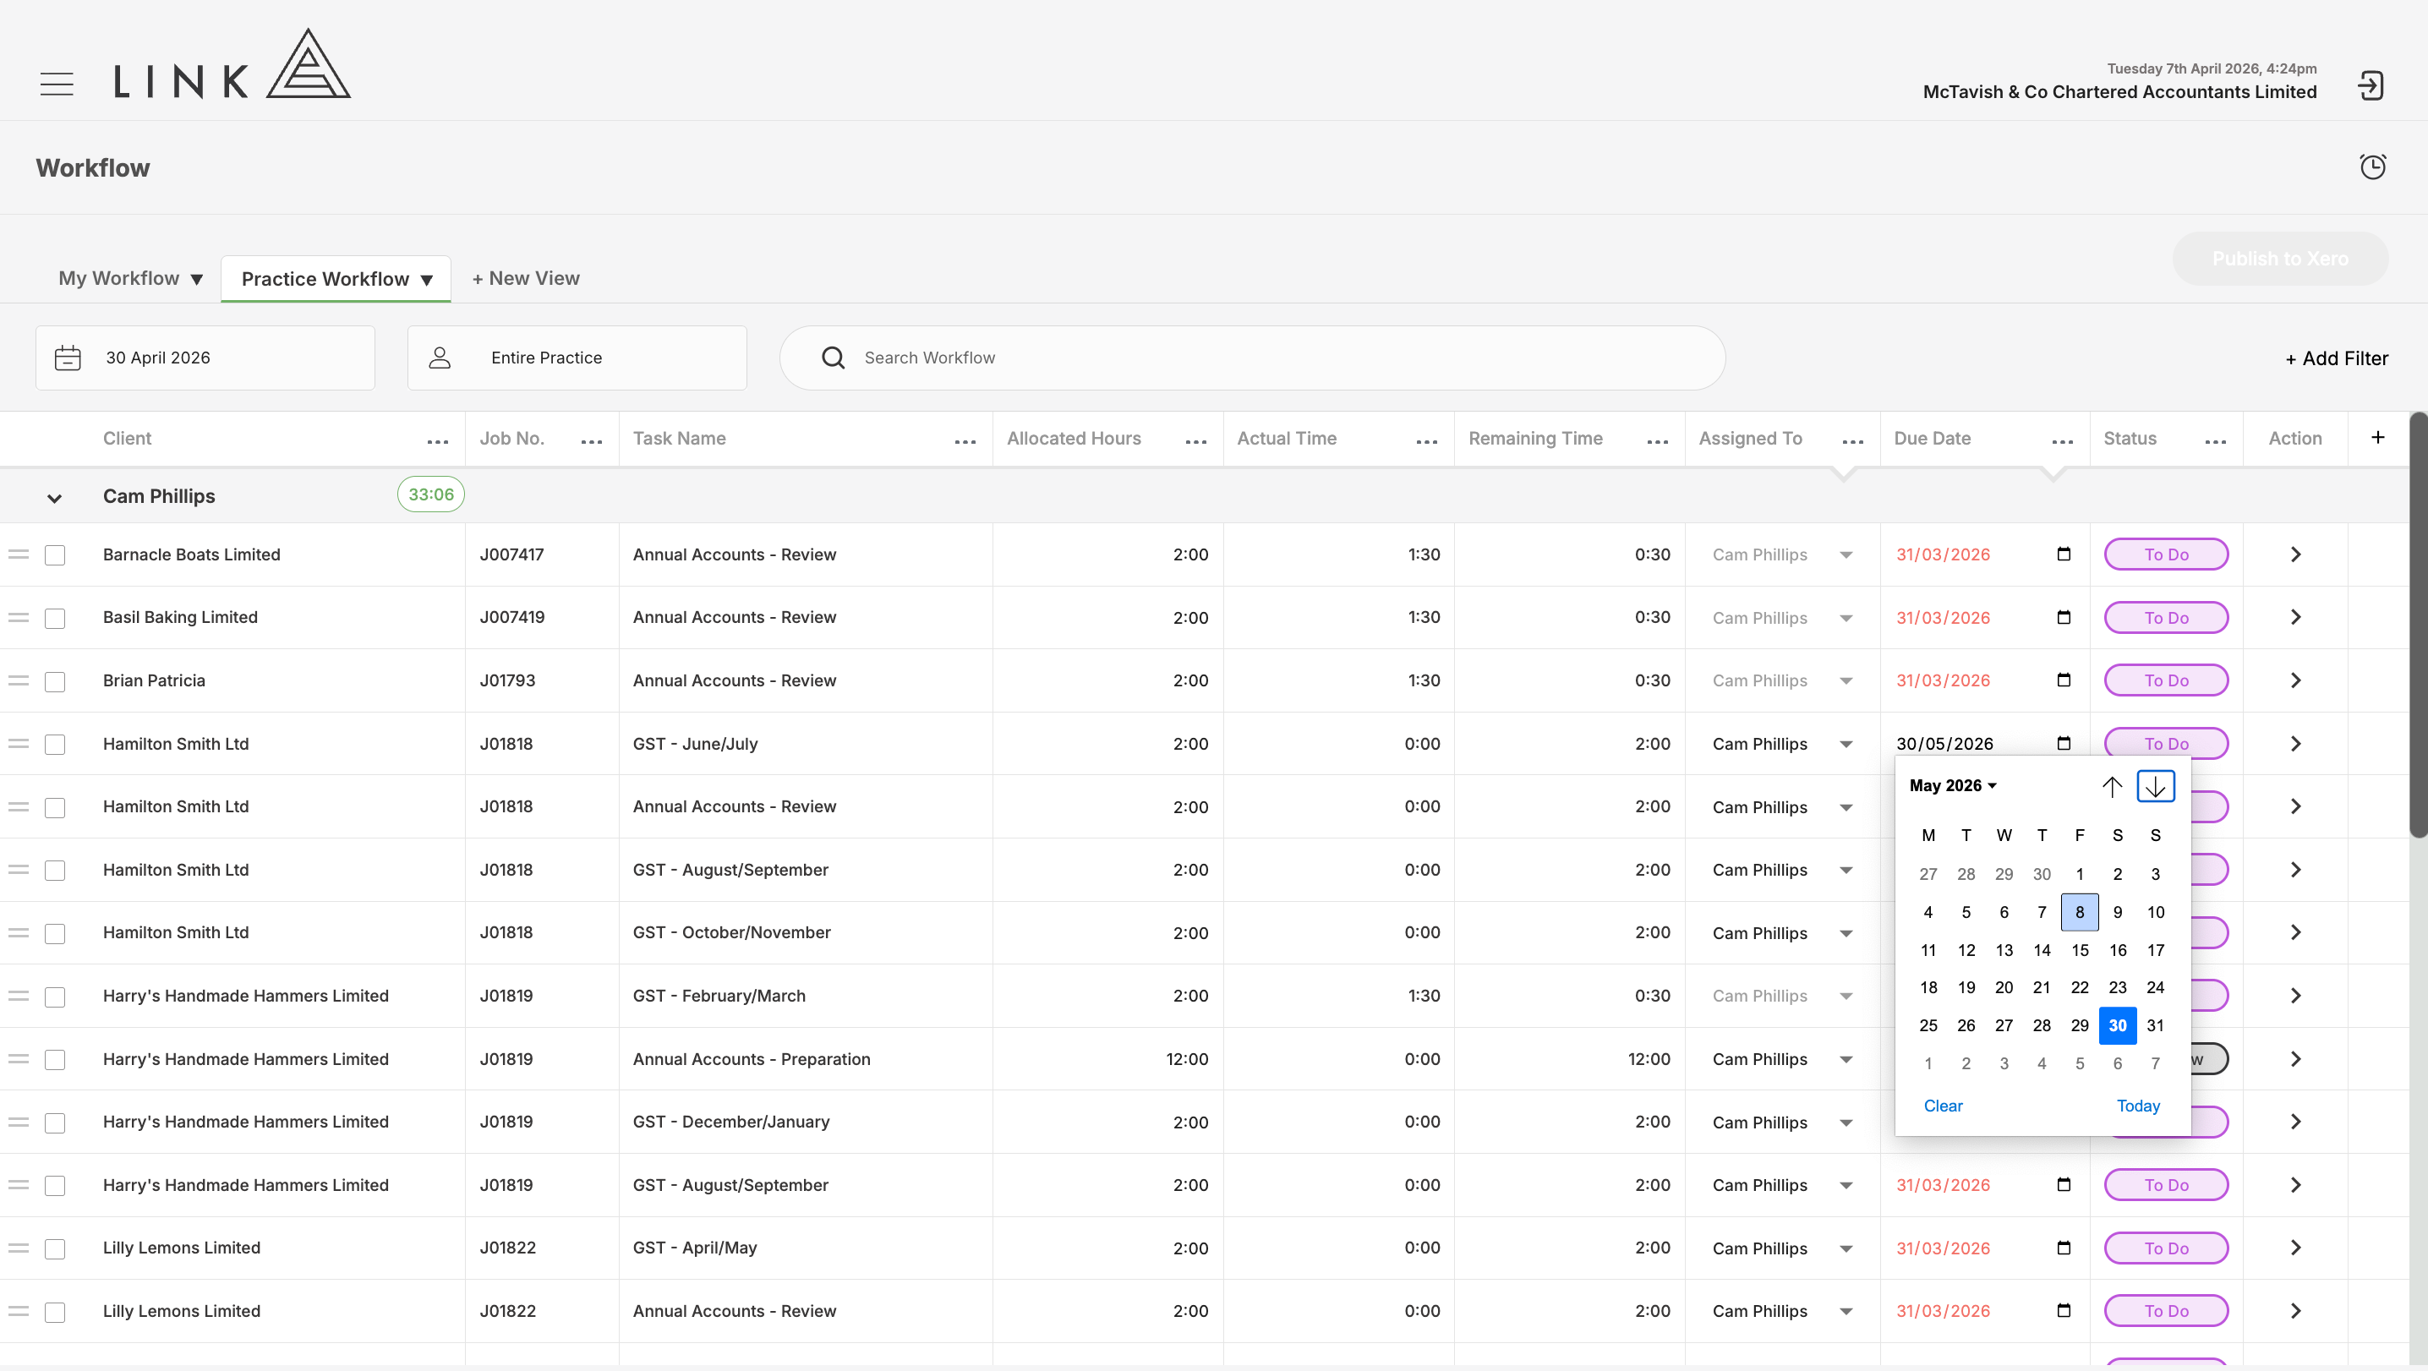This screenshot has height=1371, width=2428.
Task: Open Actual Time column options ellipsis
Action: coord(1427,441)
